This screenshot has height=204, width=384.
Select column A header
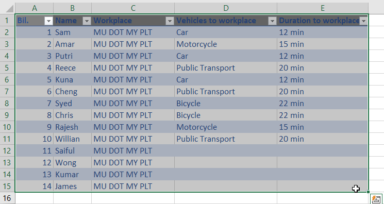(35, 8)
